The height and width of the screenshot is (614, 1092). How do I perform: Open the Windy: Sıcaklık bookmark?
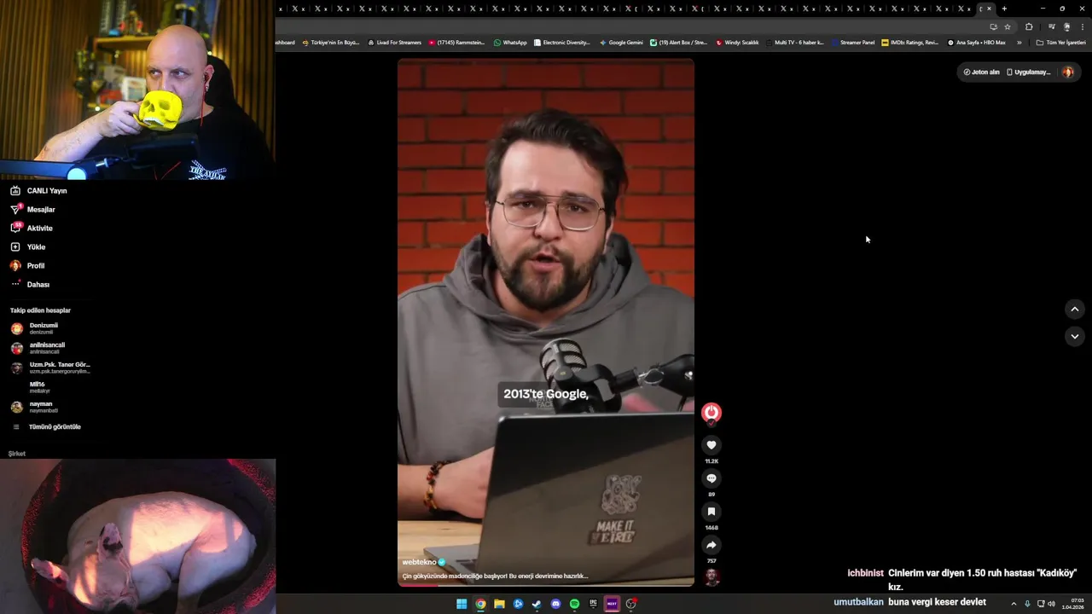pos(737,43)
